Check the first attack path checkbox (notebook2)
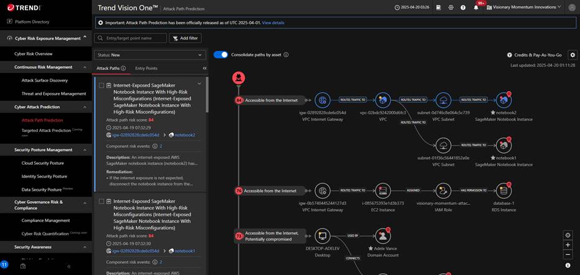 (101, 85)
